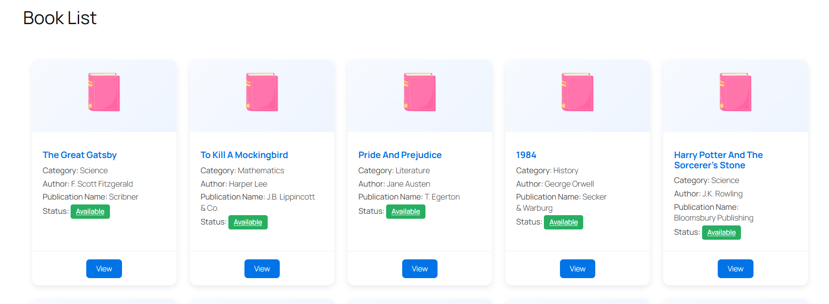This screenshot has width=829, height=304.
Task: Open The Great Gatsby title link
Action: click(x=80, y=155)
